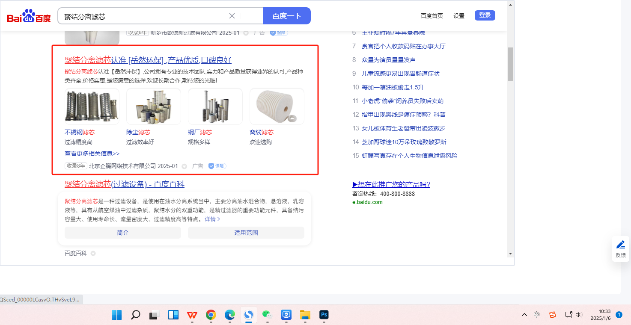This screenshot has height=325, width=631.
Task: Open hot search 儿童流感更易出现胃肠道症状
Action: (401, 74)
